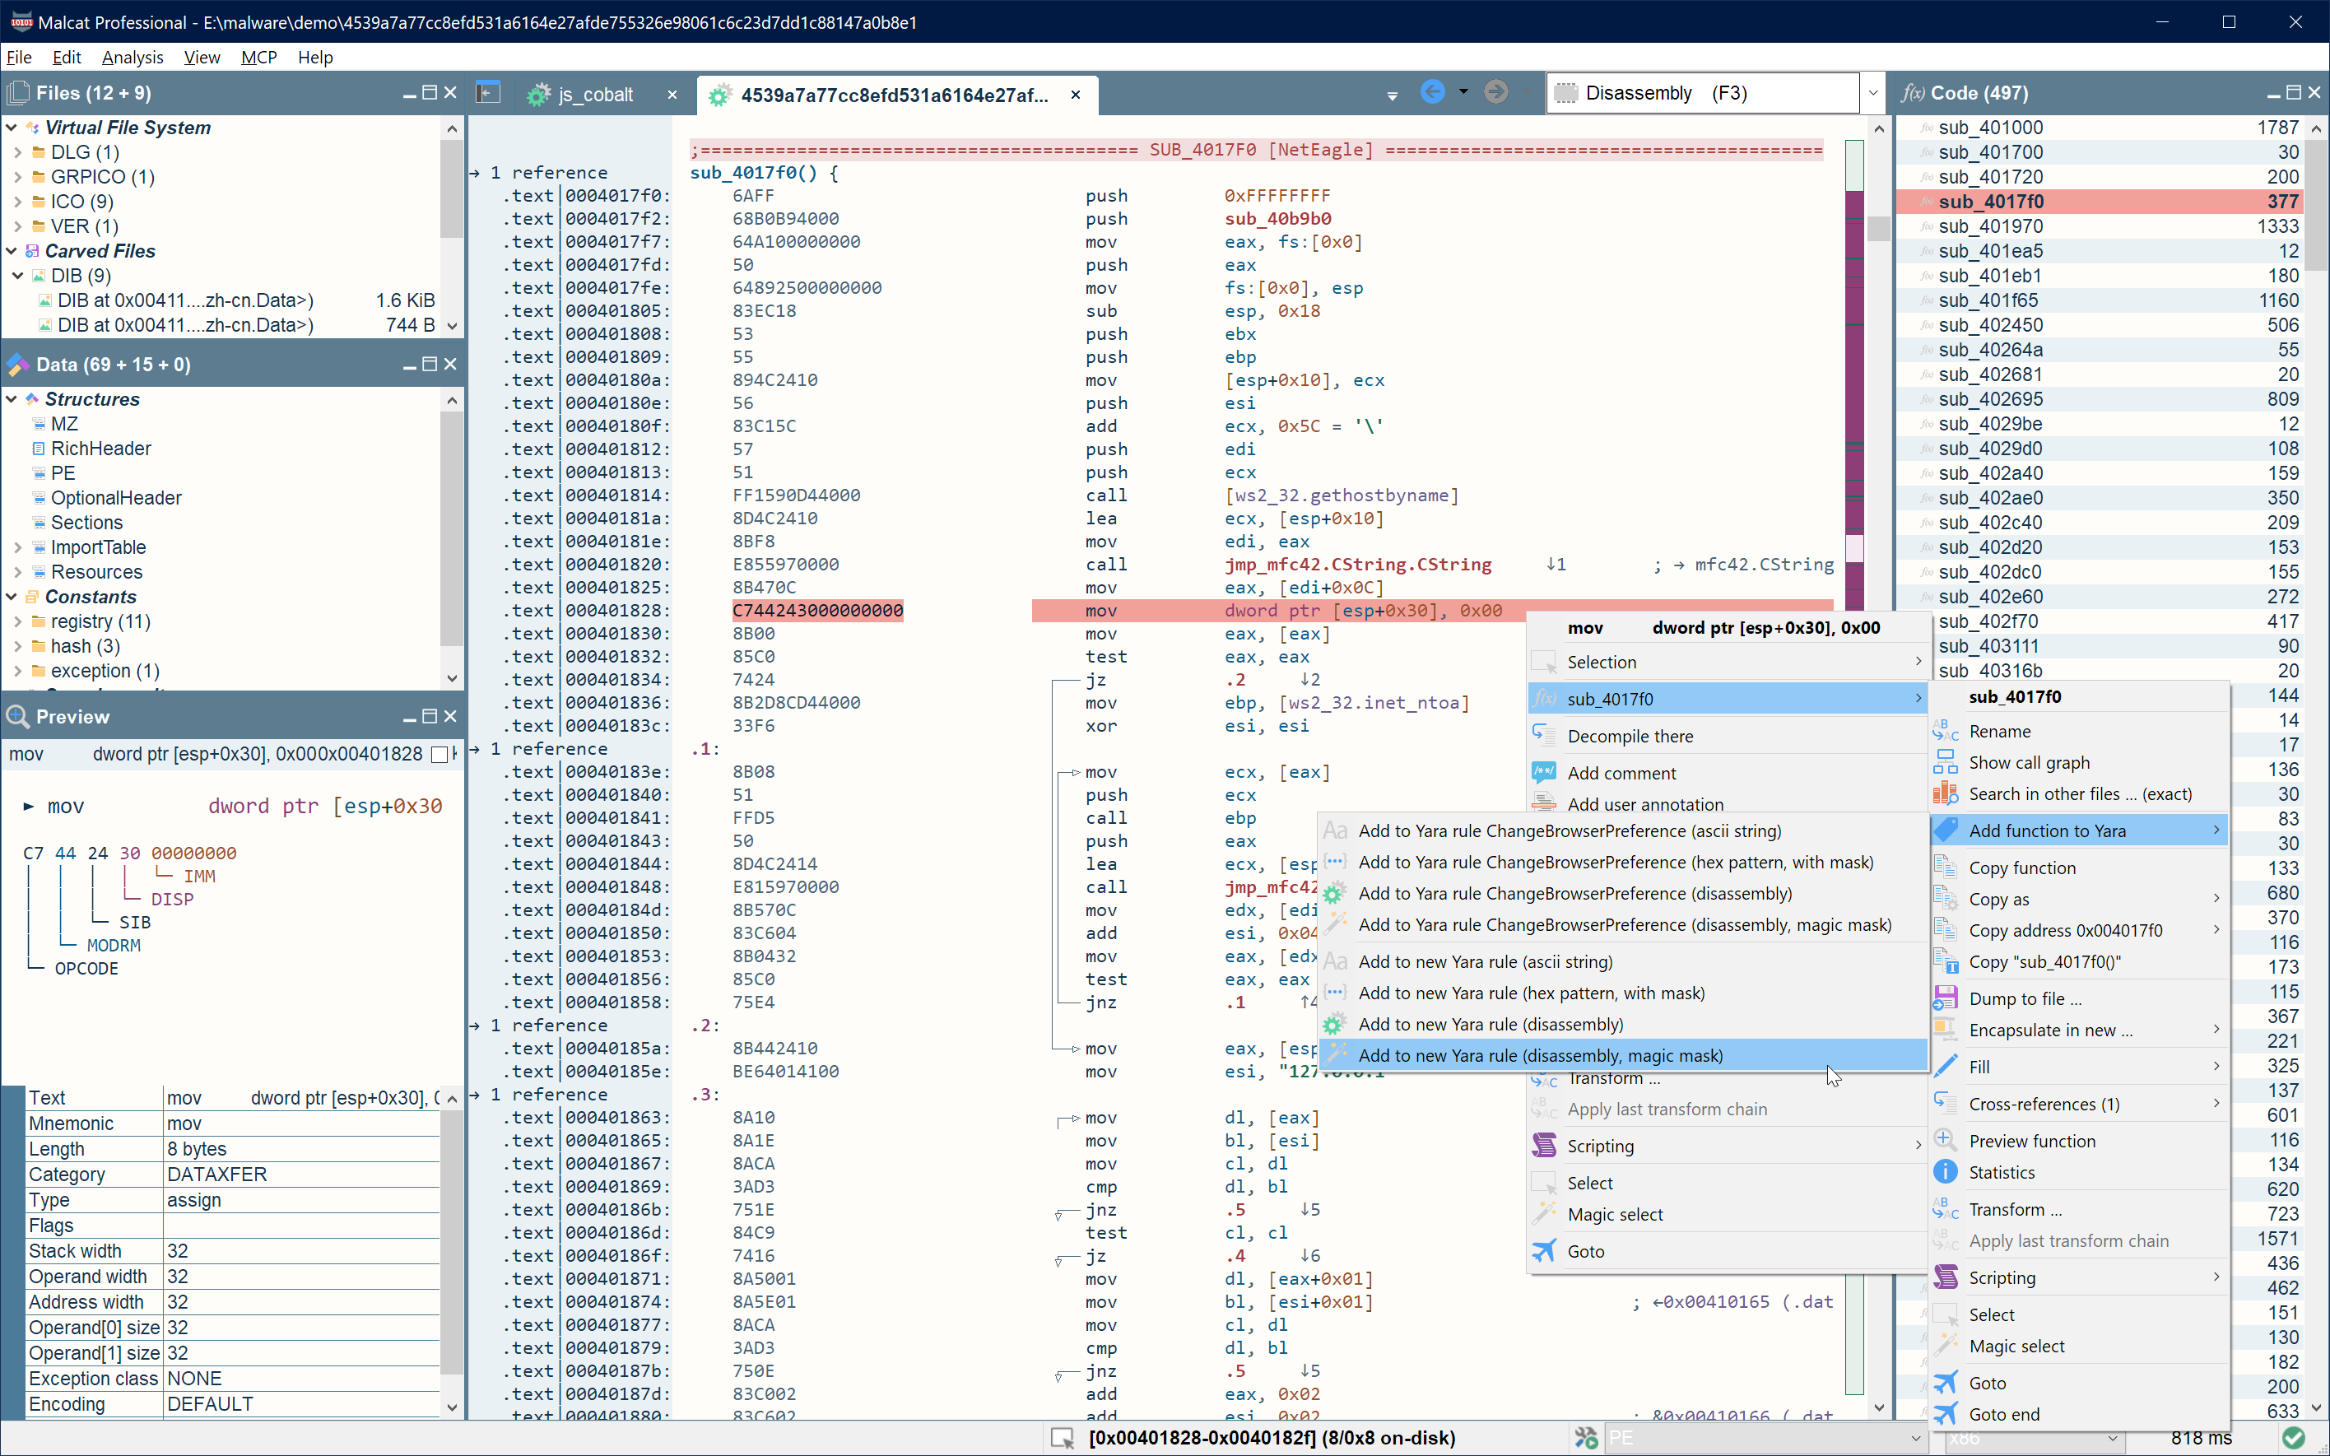Switch to the js_cobalt tab

coord(595,95)
